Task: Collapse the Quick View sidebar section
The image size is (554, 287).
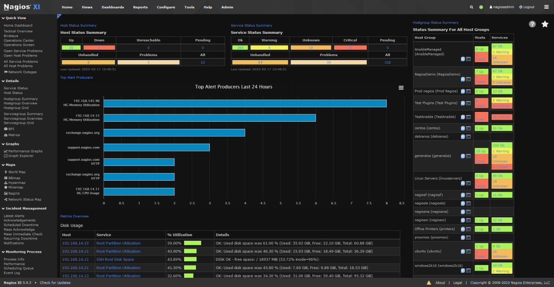Action: coord(3,18)
